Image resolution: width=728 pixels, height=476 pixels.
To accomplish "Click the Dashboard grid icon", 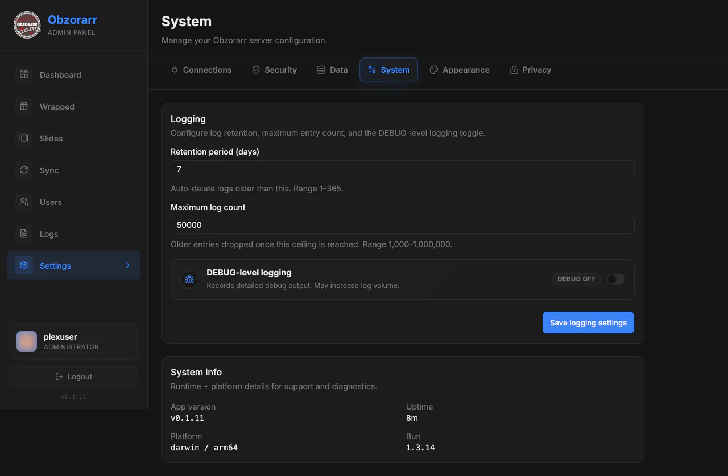I will click(x=24, y=74).
